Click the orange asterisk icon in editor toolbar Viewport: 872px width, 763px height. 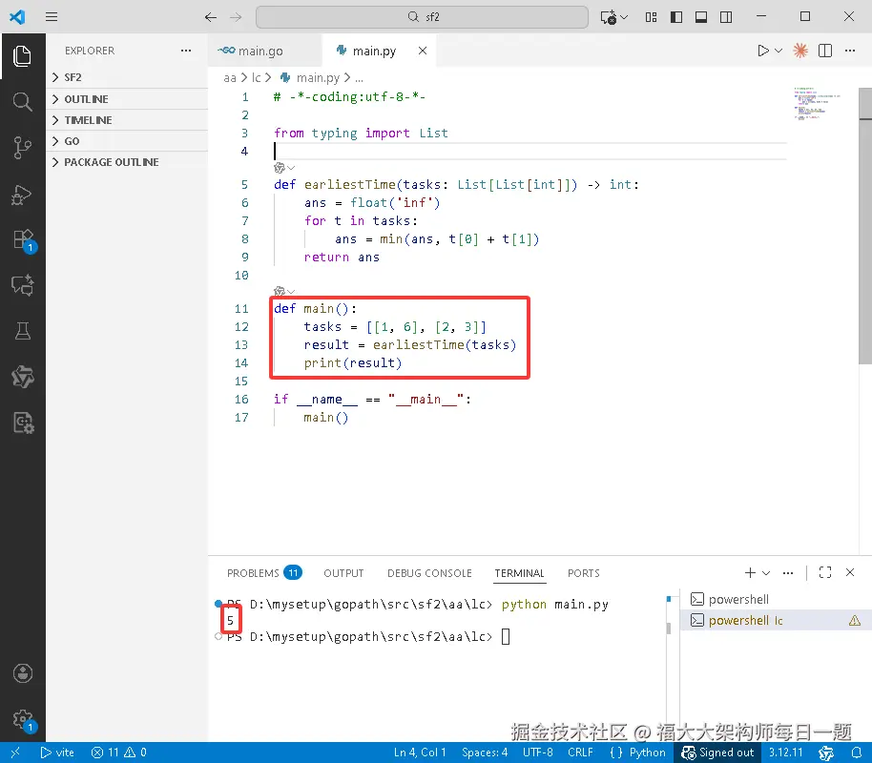[800, 51]
